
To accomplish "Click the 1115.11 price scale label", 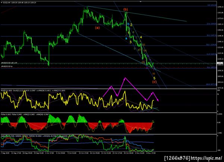I will click(x=220, y=59).
